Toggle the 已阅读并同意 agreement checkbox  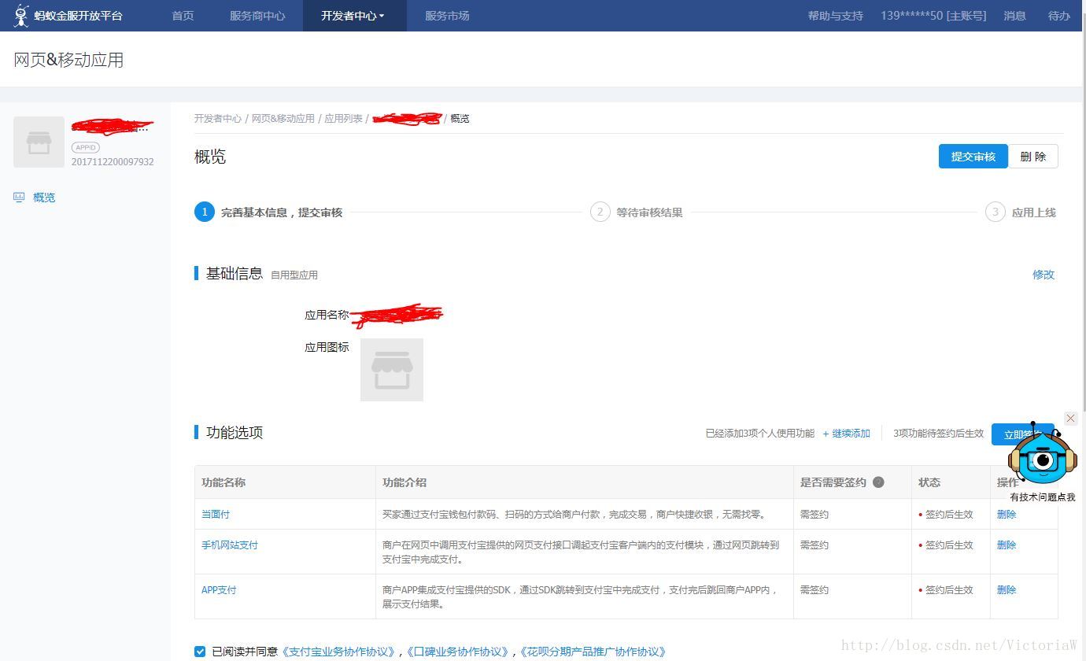(200, 652)
